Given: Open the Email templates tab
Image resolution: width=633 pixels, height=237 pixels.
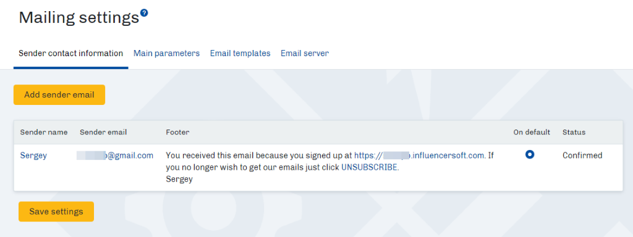Looking at the screenshot, I should tap(240, 53).
